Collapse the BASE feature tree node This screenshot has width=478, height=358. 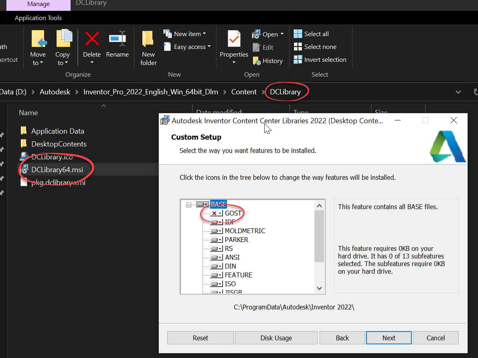188,204
